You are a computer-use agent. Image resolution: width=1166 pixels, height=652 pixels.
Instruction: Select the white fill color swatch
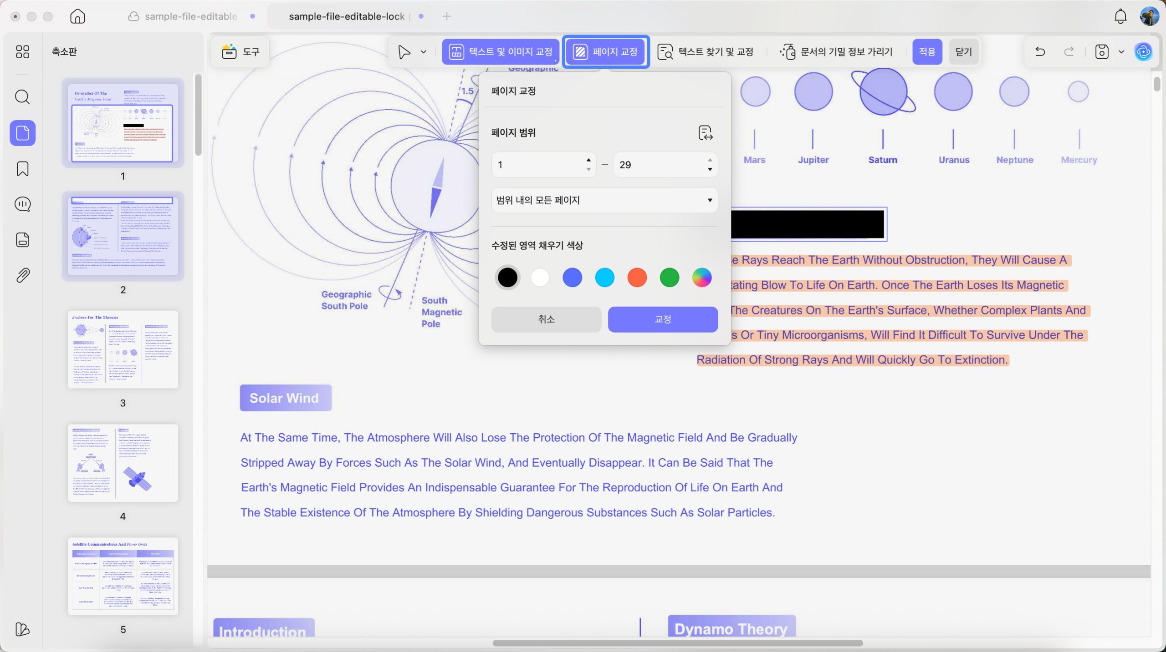coord(540,278)
